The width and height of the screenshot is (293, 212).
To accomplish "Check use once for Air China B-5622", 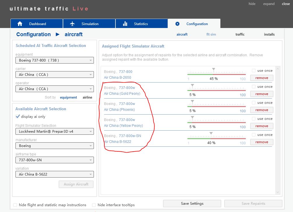I will [254, 135].
